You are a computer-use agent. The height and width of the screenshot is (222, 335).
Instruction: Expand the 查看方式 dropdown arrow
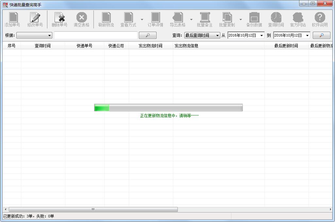[x=142, y=20]
